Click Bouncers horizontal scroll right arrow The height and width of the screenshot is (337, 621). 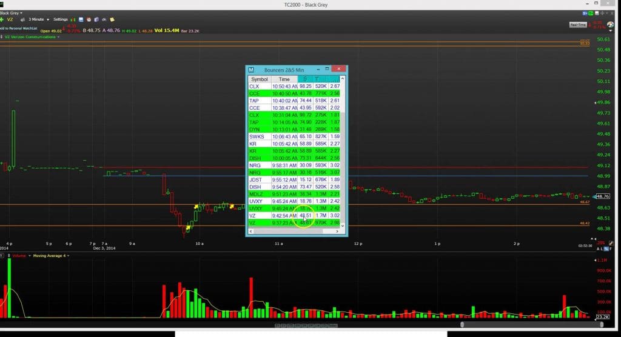337,232
